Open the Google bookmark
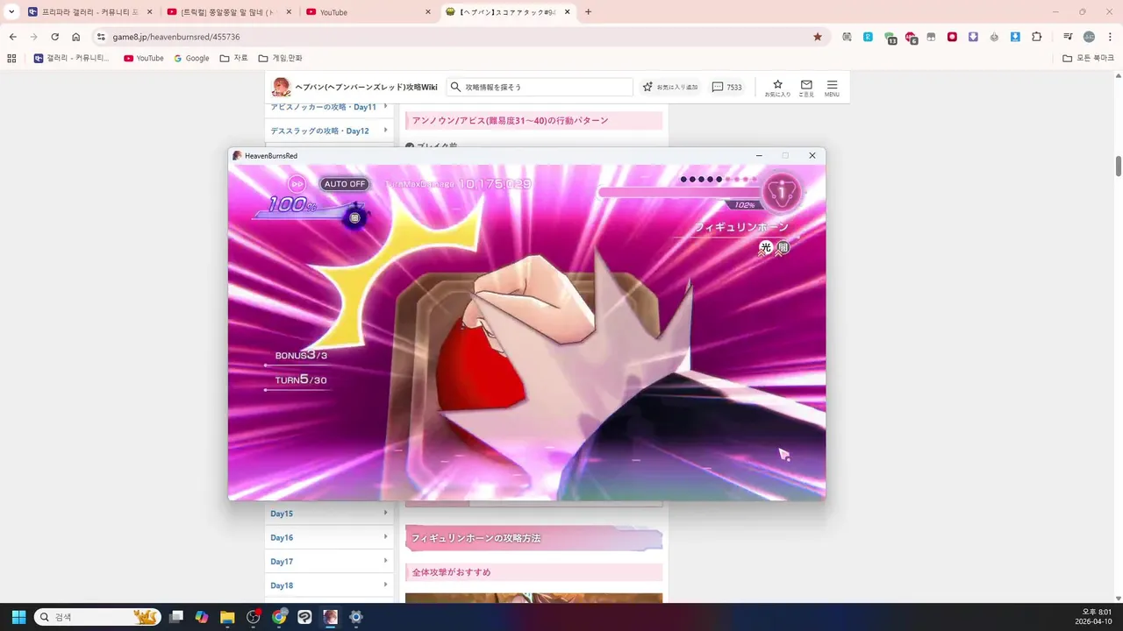Viewport: 1123px width, 631px height. 191,58
